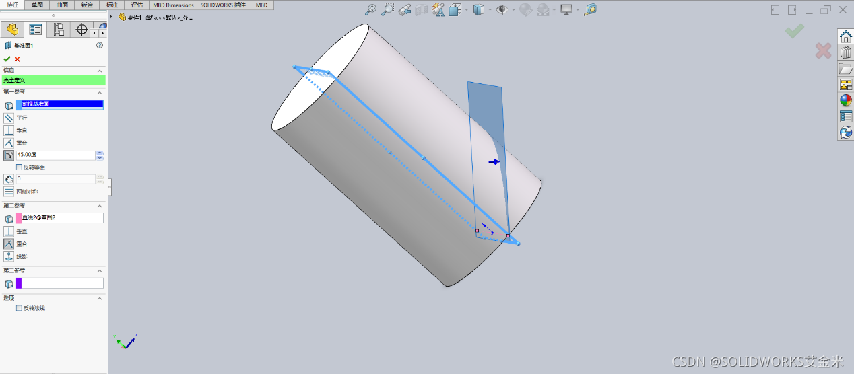Open help for 基准面1
Screen dimensions: 854x374
pos(100,46)
